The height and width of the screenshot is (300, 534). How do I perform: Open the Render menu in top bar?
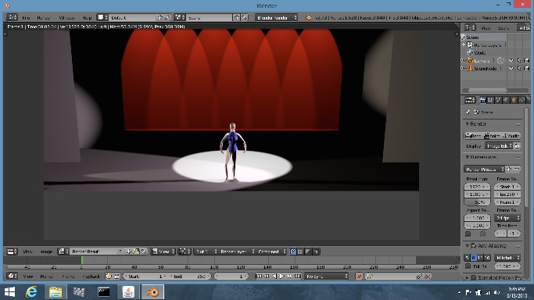[44, 18]
